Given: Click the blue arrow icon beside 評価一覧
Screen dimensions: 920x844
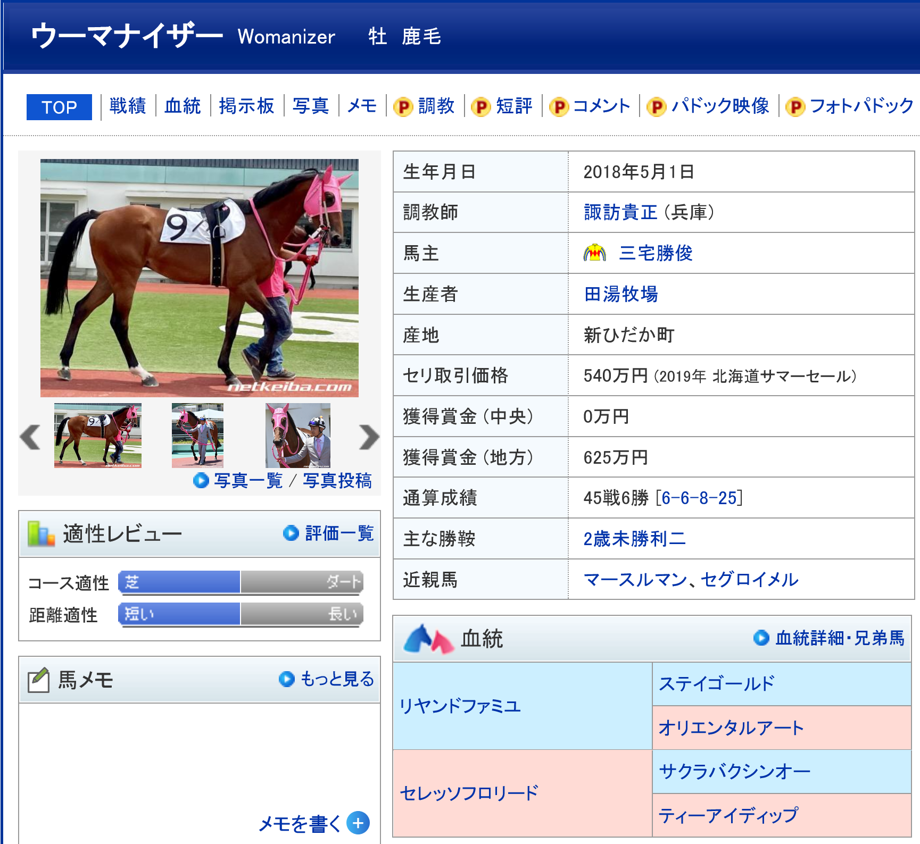Looking at the screenshot, I should pyautogui.click(x=291, y=533).
